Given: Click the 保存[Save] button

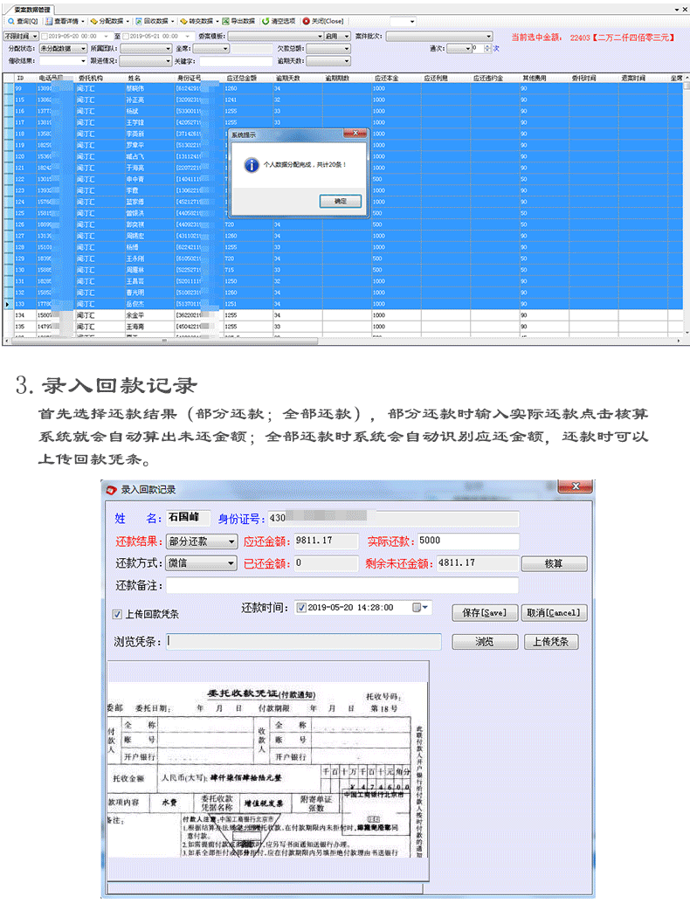Looking at the screenshot, I should pyautogui.click(x=484, y=613).
